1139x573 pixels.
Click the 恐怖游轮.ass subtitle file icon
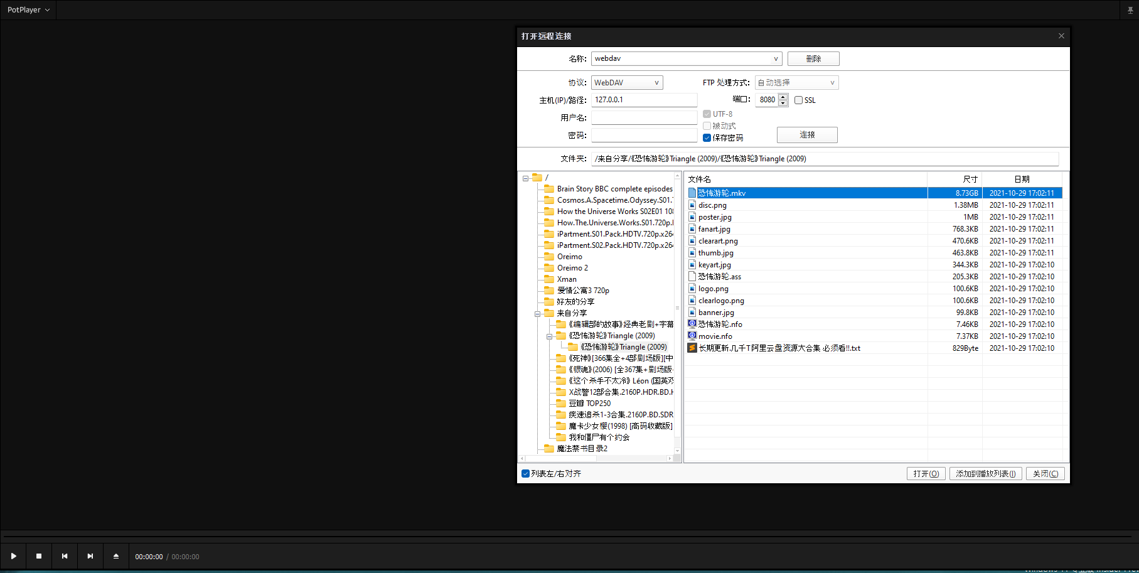(692, 276)
